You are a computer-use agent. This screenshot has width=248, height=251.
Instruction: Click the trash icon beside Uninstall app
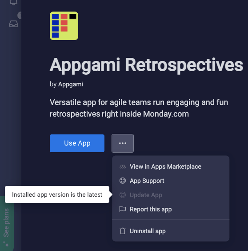click(123, 231)
